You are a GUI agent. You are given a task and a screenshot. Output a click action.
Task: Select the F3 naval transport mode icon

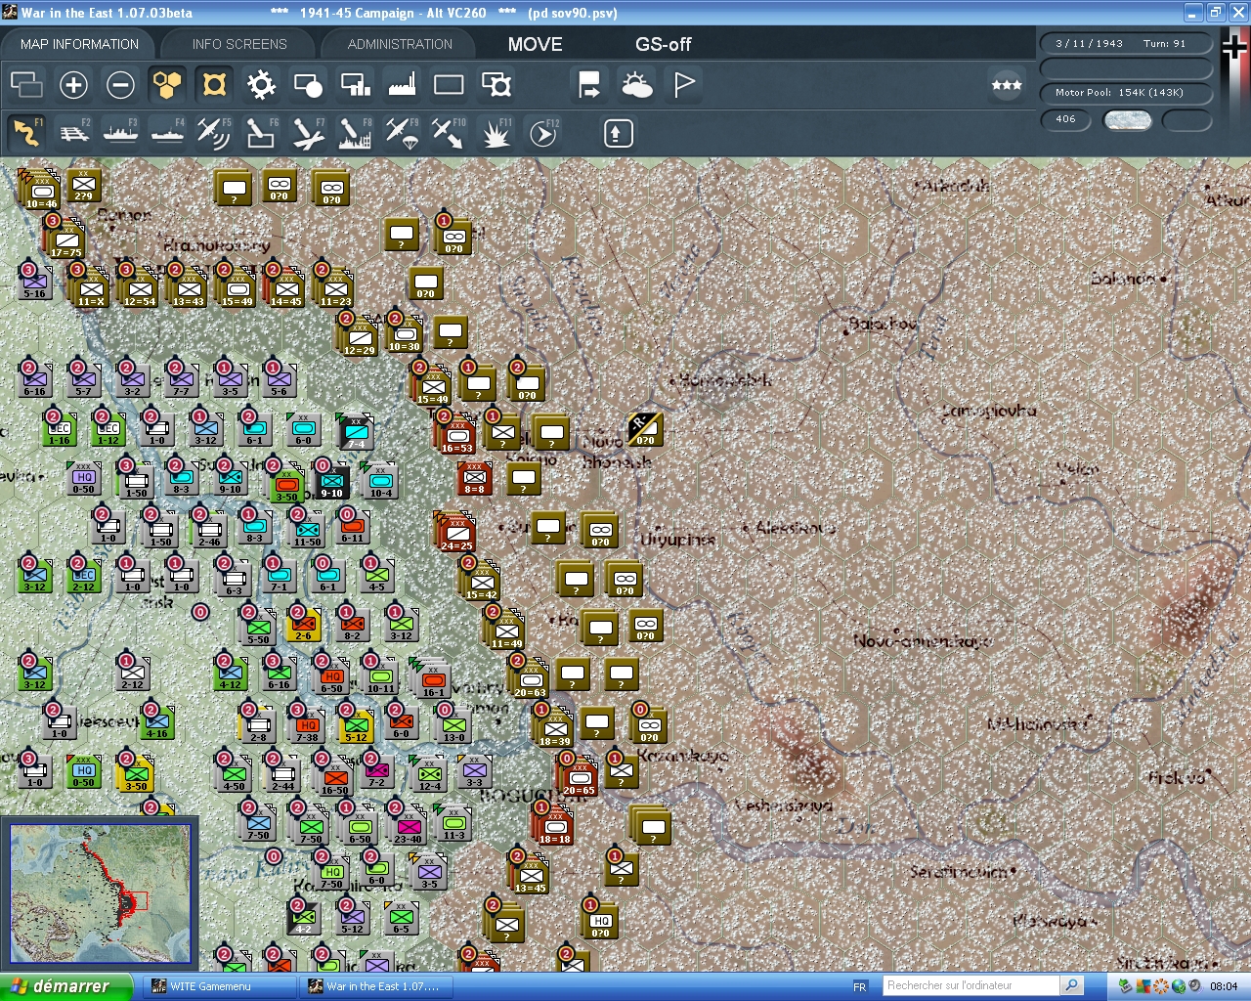120,133
